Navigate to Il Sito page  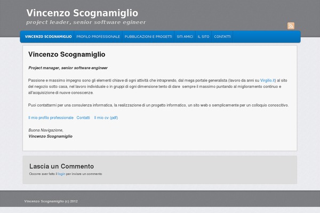pyautogui.click(x=204, y=37)
